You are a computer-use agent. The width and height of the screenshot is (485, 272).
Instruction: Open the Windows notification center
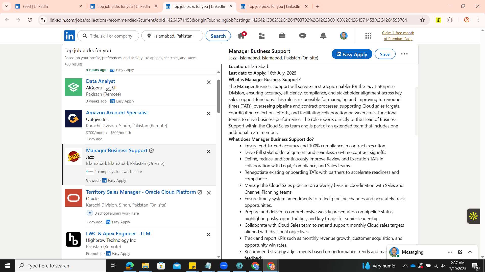coord(475,266)
